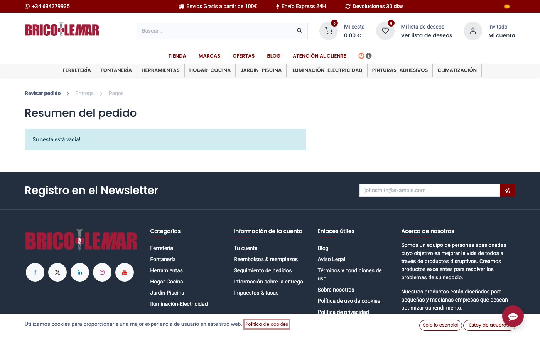The height and width of the screenshot is (337, 540).
Task: Open the LinkedIn social icon
Action: [x=80, y=272]
